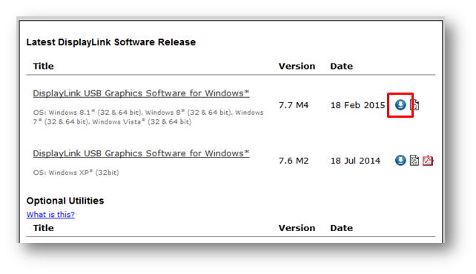Click 'Version' column header under Optional Utilities
The image size is (476, 274).
point(297,228)
